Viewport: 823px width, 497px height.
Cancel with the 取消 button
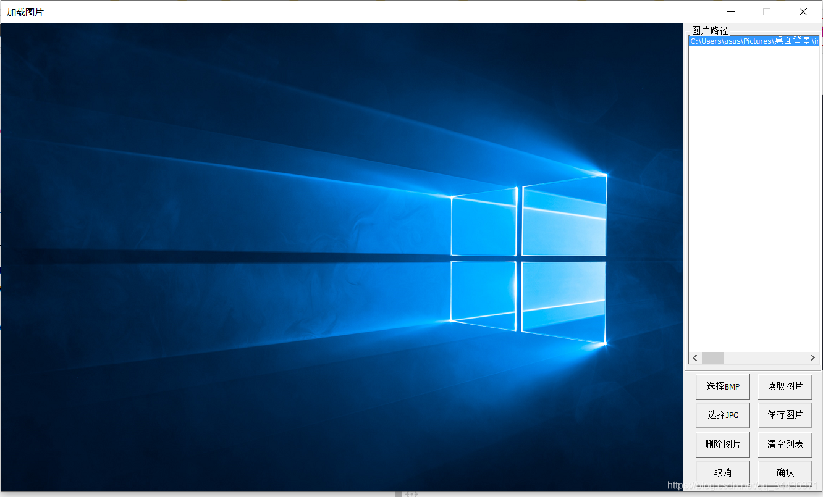[723, 472]
